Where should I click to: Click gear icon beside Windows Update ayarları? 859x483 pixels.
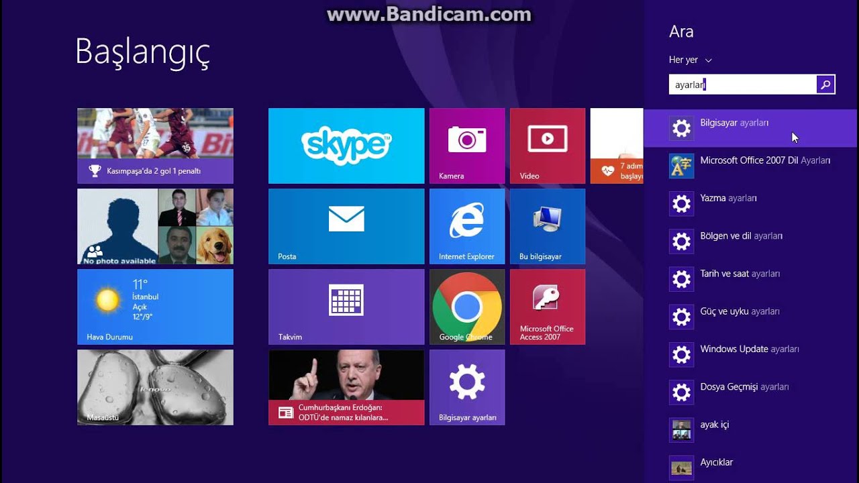click(x=681, y=354)
